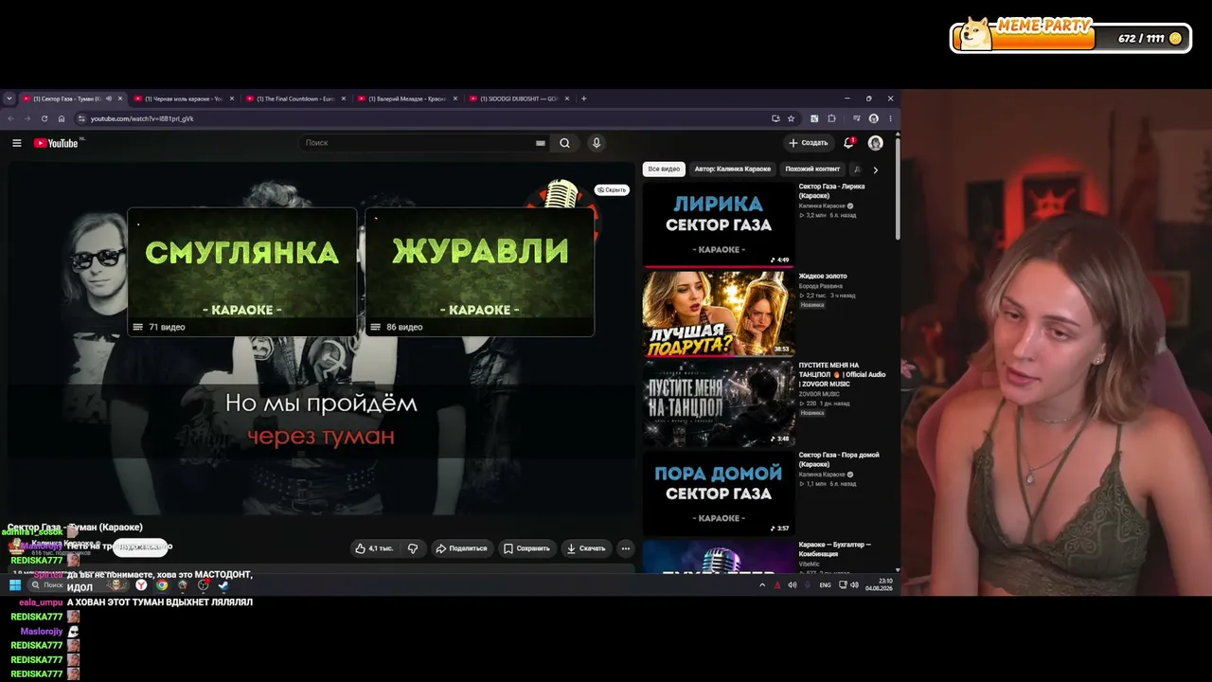Open Yandex Browser from the taskbar
Viewport: 1212px width, 682px height.
click(141, 585)
